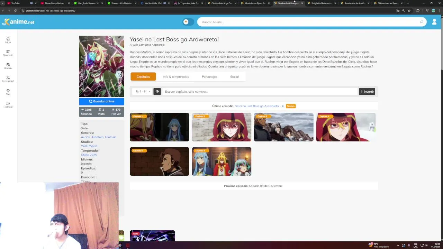Switch to the Akane Recap Backup tab
Screen dimensions: 443x249
click(x=54, y=3)
